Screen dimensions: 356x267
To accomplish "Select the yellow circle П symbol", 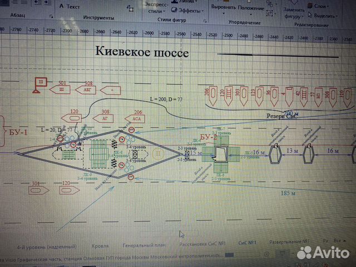I will 158,154.
